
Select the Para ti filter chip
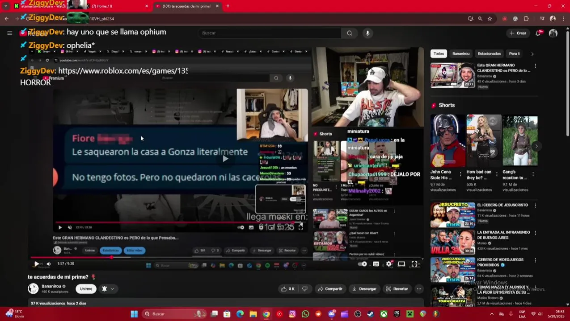515,53
